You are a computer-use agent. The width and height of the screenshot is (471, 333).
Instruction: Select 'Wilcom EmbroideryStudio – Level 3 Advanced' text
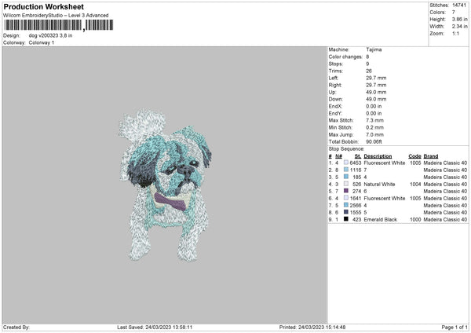[x=56, y=16]
